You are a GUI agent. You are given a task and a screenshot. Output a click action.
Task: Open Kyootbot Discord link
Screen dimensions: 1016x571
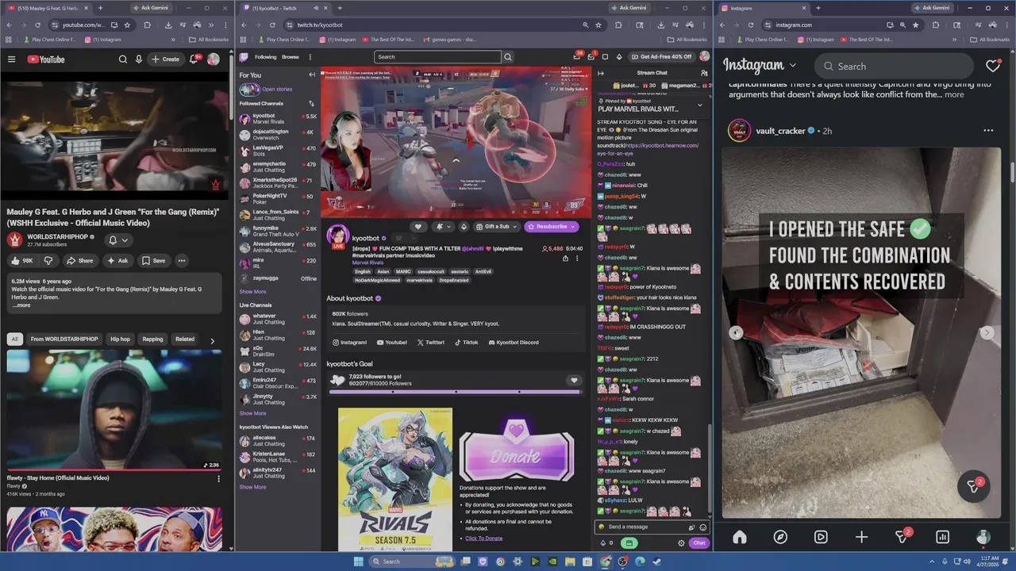point(513,343)
